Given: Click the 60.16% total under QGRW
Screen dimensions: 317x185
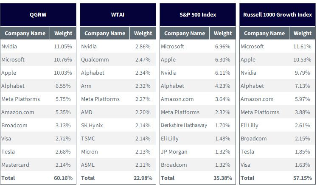Looking at the screenshot, I should pos(63,178).
